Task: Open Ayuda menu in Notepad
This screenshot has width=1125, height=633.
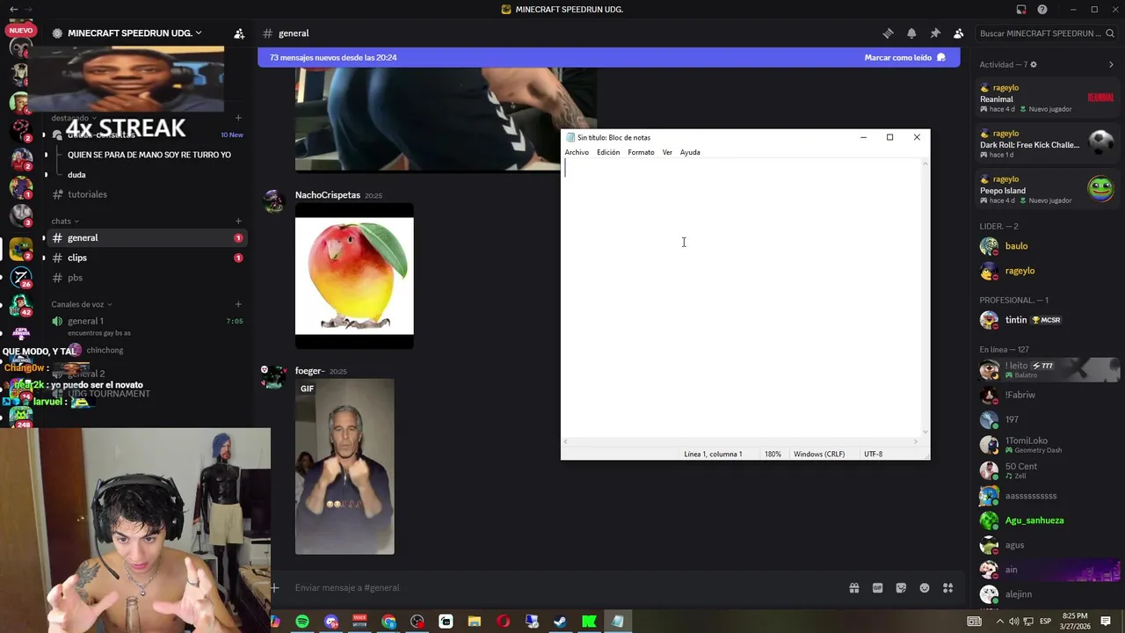Action: (x=690, y=152)
